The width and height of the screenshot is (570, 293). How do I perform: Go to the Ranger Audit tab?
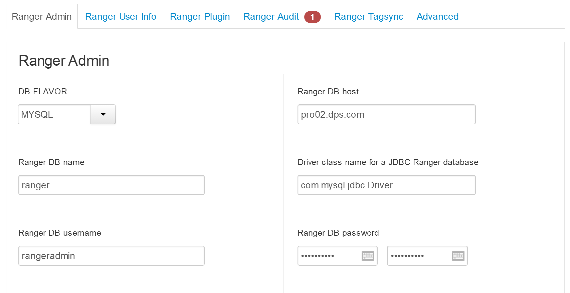271,17
